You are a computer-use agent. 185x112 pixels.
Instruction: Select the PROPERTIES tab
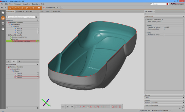point(150,11)
